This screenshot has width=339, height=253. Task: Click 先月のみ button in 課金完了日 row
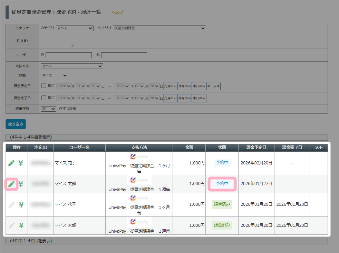[170, 98]
